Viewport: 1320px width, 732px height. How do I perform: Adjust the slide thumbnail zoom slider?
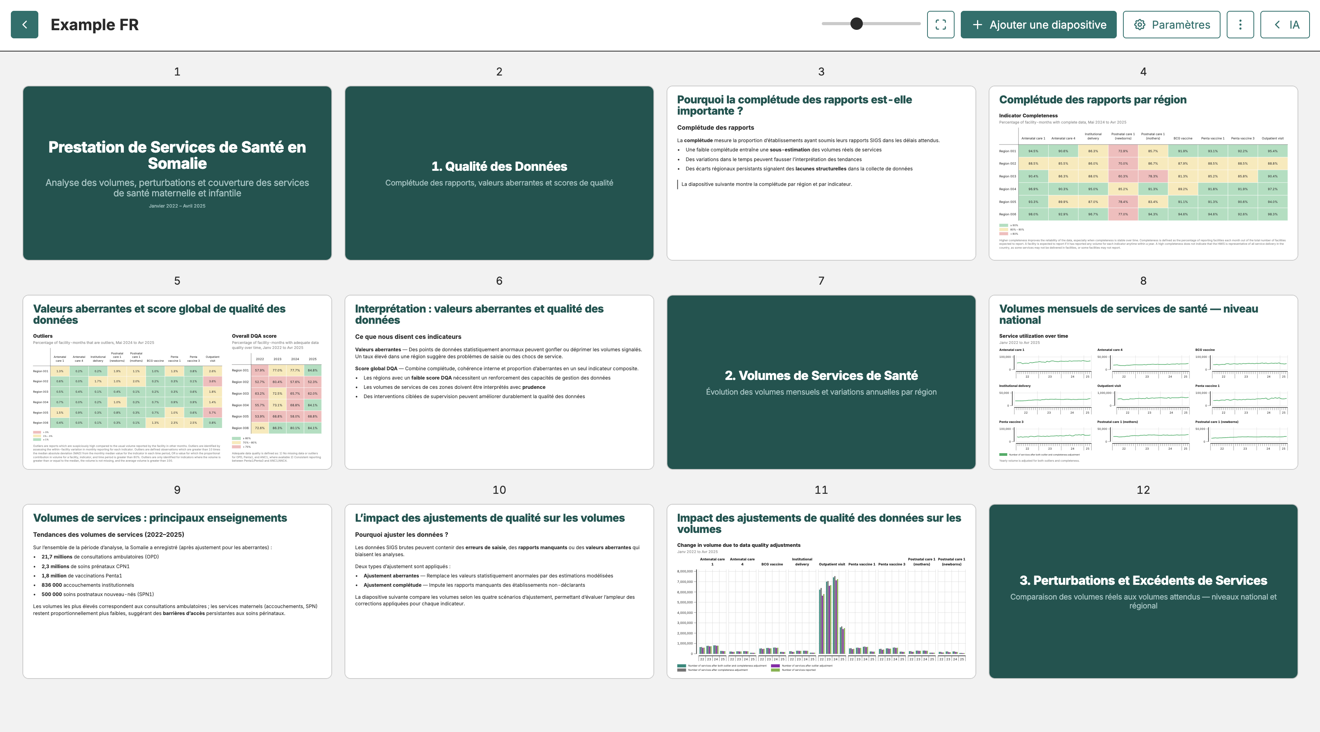[856, 24]
